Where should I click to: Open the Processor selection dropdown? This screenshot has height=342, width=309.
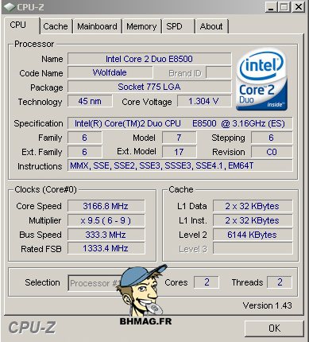pos(94,283)
